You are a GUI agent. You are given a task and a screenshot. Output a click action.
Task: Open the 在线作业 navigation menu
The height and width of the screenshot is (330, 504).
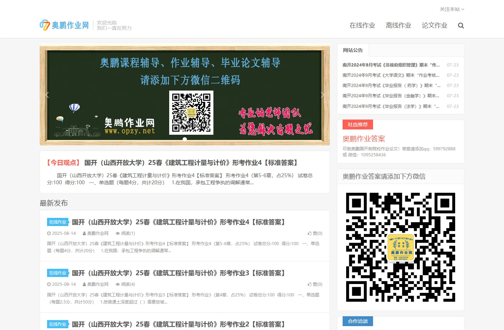point(362,25)
